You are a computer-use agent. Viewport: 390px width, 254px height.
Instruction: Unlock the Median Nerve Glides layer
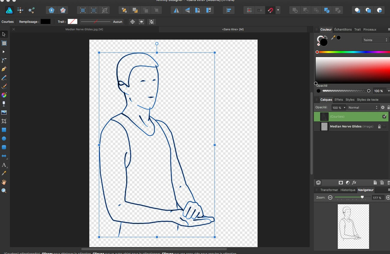tap(379, 126)
